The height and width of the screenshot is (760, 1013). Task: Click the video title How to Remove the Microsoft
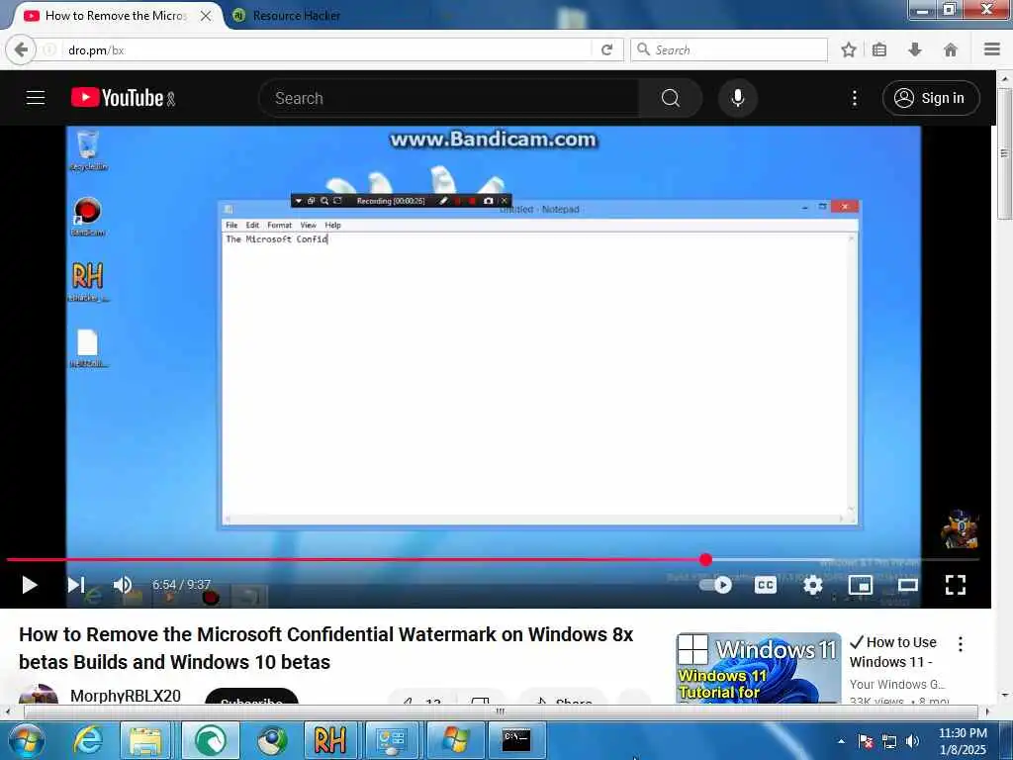[325, 648]
